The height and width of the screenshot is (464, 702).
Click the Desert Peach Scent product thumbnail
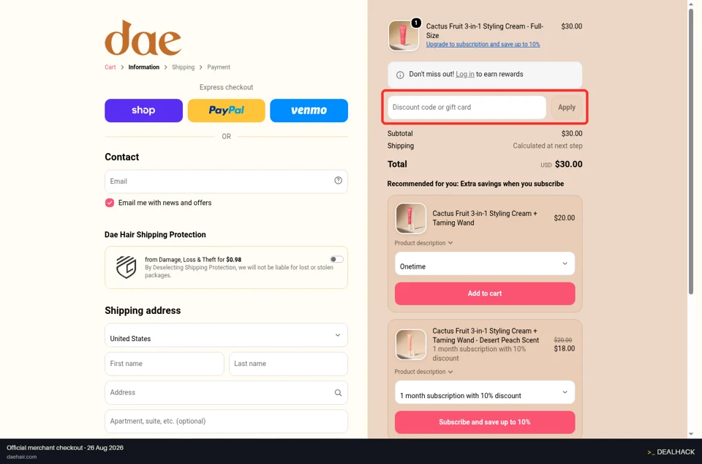pyautogui.click(x=410, y=345)
